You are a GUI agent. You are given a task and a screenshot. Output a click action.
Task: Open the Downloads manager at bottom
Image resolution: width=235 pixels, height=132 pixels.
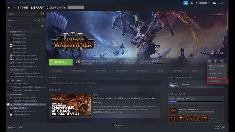point(117,126)
